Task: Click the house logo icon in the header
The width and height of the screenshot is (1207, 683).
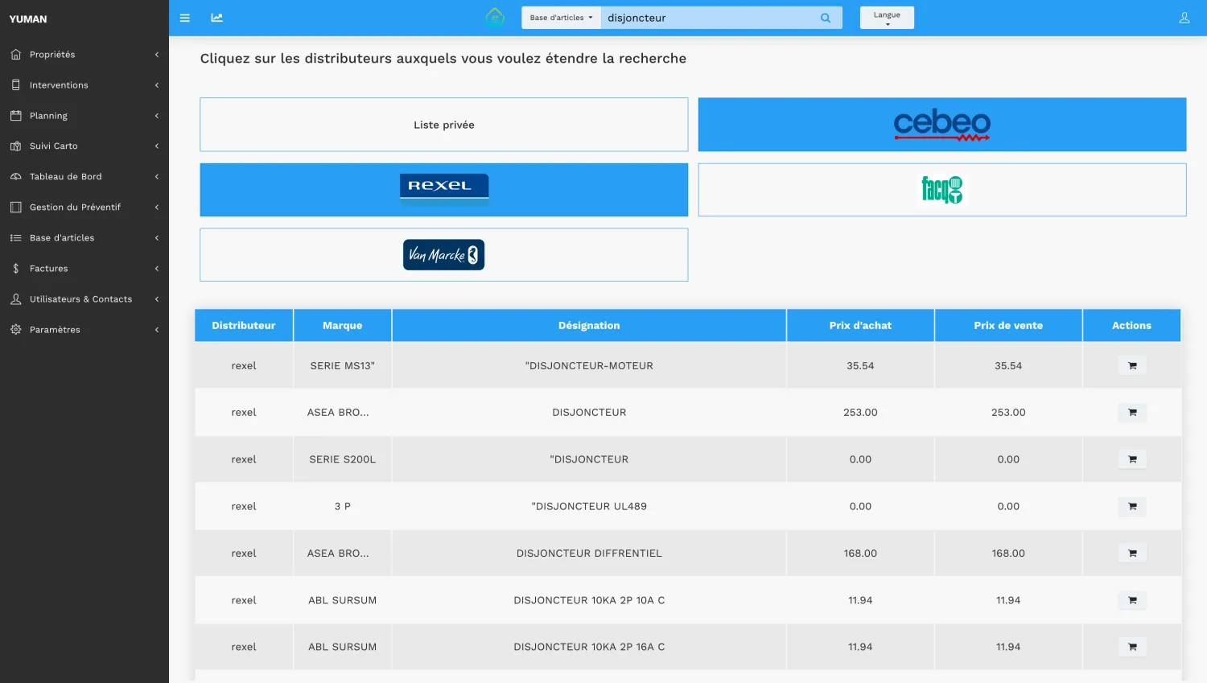Action: [495, 17]
